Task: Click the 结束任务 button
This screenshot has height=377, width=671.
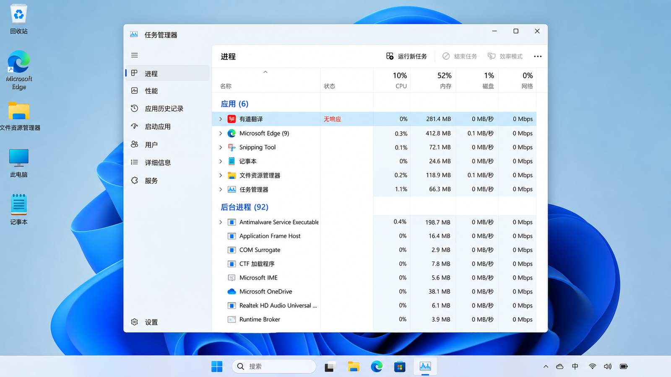Action: pos(460,56)
